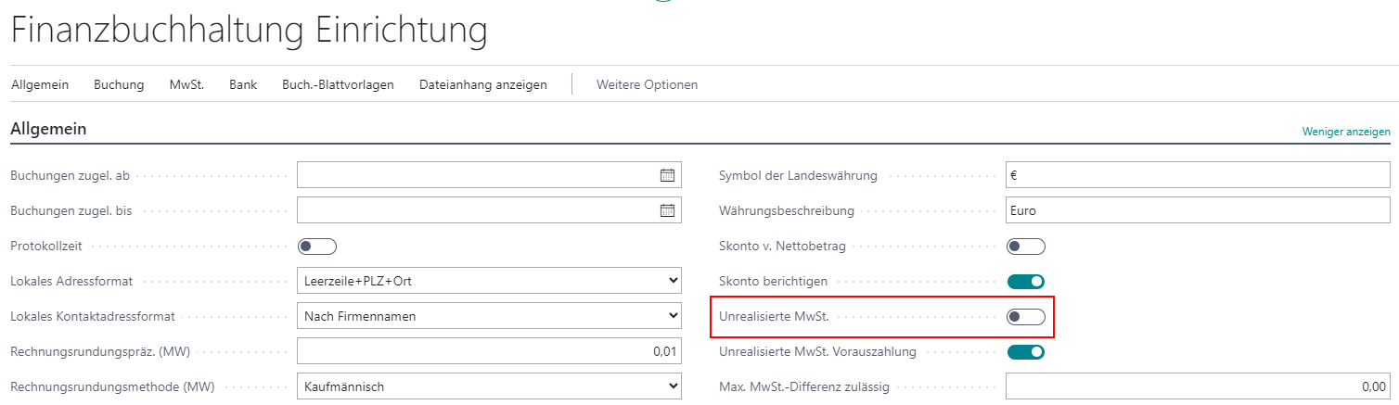Show Weitere Optionen
This screenshot has height=405, width=1399.
(647, 85)
